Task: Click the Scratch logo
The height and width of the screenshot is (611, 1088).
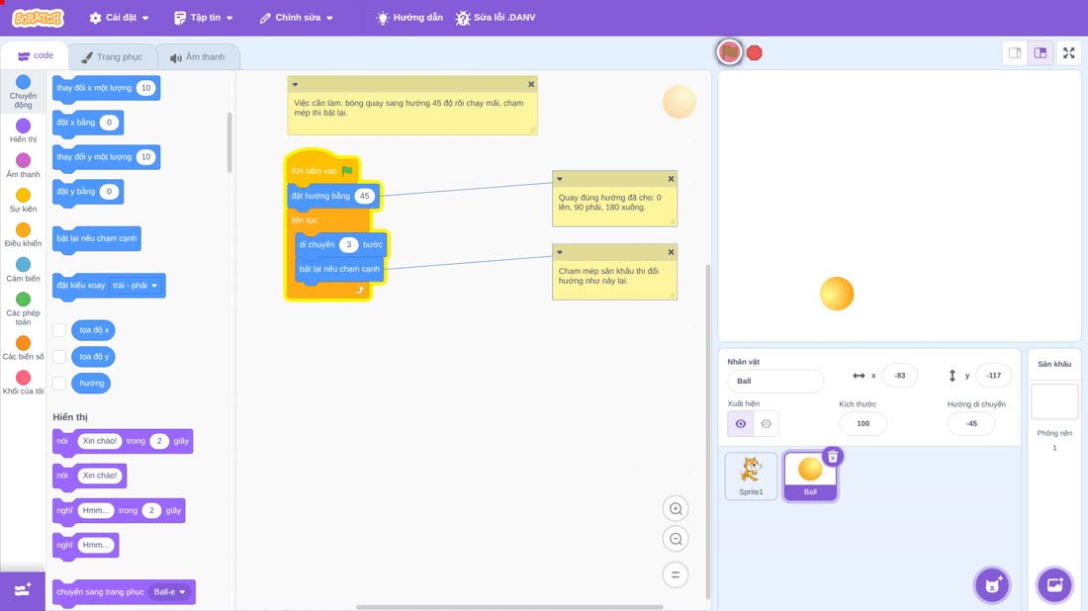Action: click(x=39, y=18)
